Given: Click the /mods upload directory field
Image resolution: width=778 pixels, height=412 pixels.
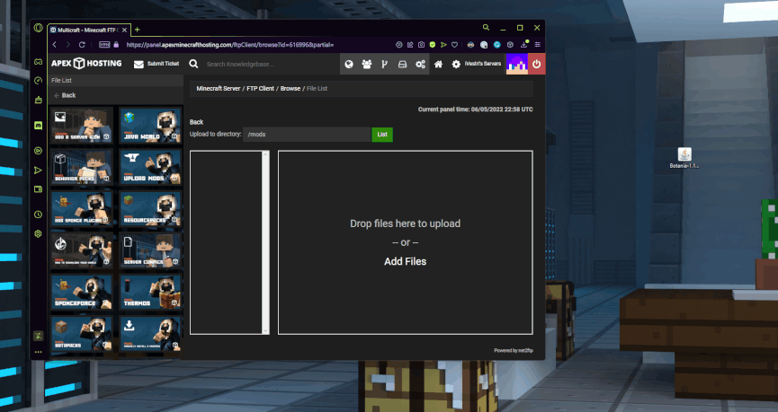Looking at the screenshot, I should click(307, 135).
